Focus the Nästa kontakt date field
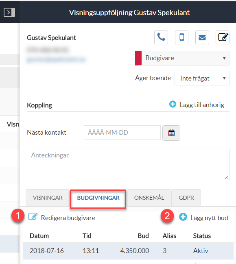Screen dimensions: 236x264 (122, 133)
